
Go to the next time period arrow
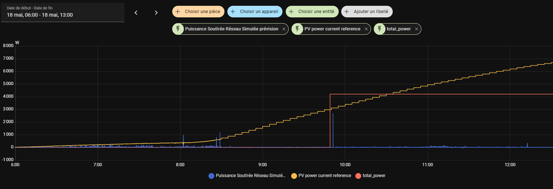(x=156, y=13)
